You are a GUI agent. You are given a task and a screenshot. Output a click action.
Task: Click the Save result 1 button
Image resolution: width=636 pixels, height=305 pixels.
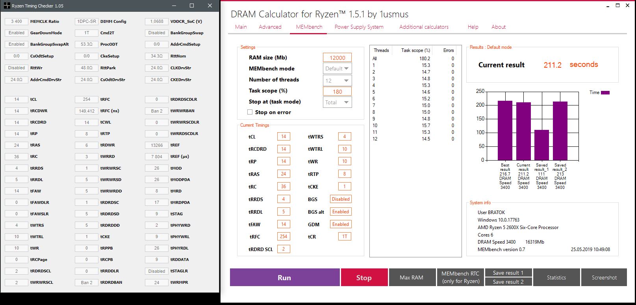[508, 273]
